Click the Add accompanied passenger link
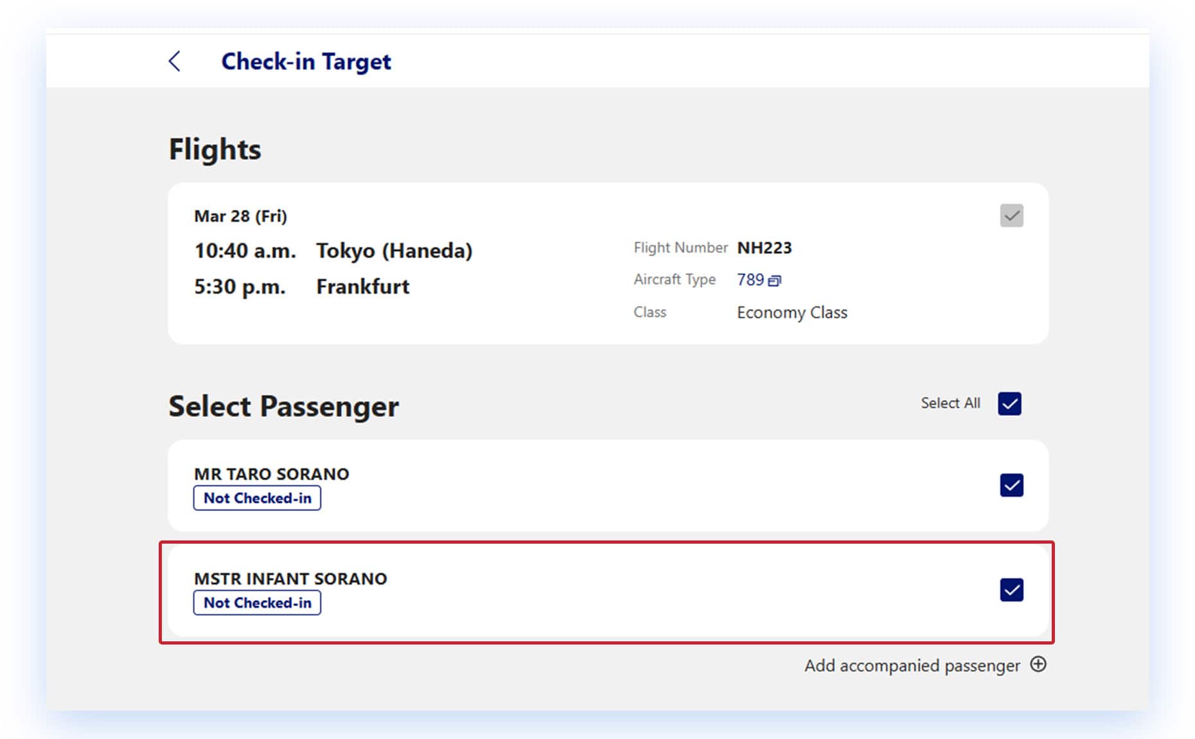This screenshot has height=739, width=1195. click(912, 666)
